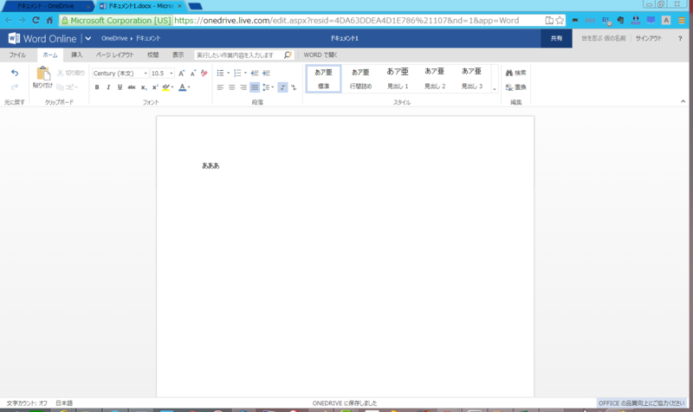Switch to the ホーム tab

tap(50, 55)
